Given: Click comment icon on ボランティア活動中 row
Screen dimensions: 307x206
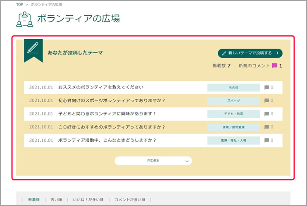Looking at the screenshot, I should point(267,140).
